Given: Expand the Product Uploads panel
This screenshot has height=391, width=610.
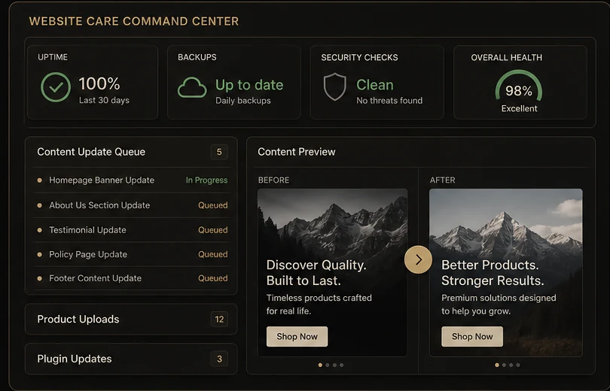Looking at the screenshot, I should click(131, 319).
